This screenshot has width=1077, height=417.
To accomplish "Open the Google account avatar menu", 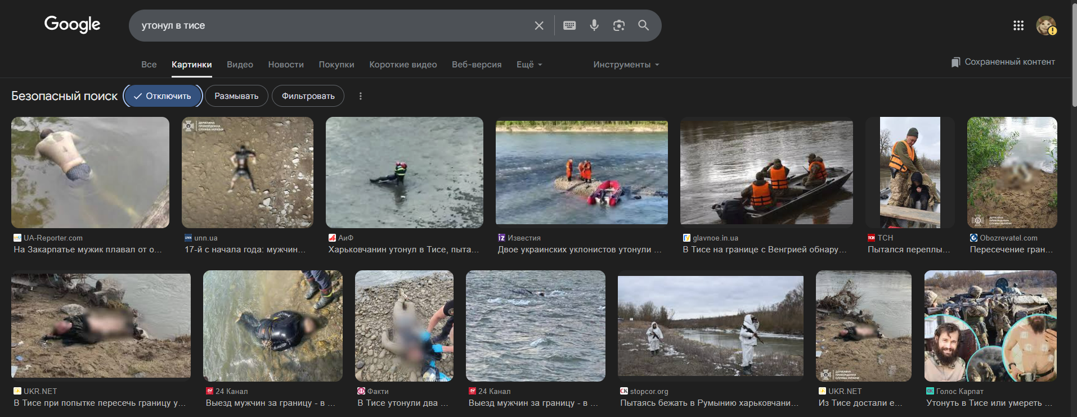I will click(x=1045, y=25).
